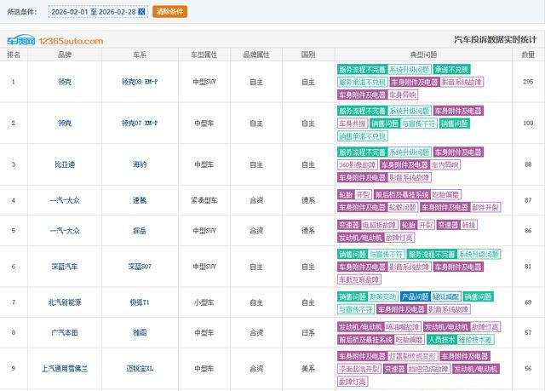Open the 领克07 EM-P car series link

[139, 123]
